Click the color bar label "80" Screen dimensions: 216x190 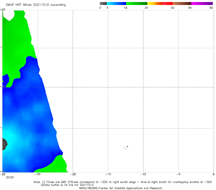pos(211,8)
